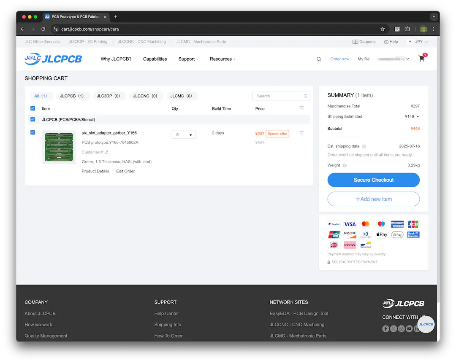Reload the page in browser
The image size is (456, 363).
[43, 29]
